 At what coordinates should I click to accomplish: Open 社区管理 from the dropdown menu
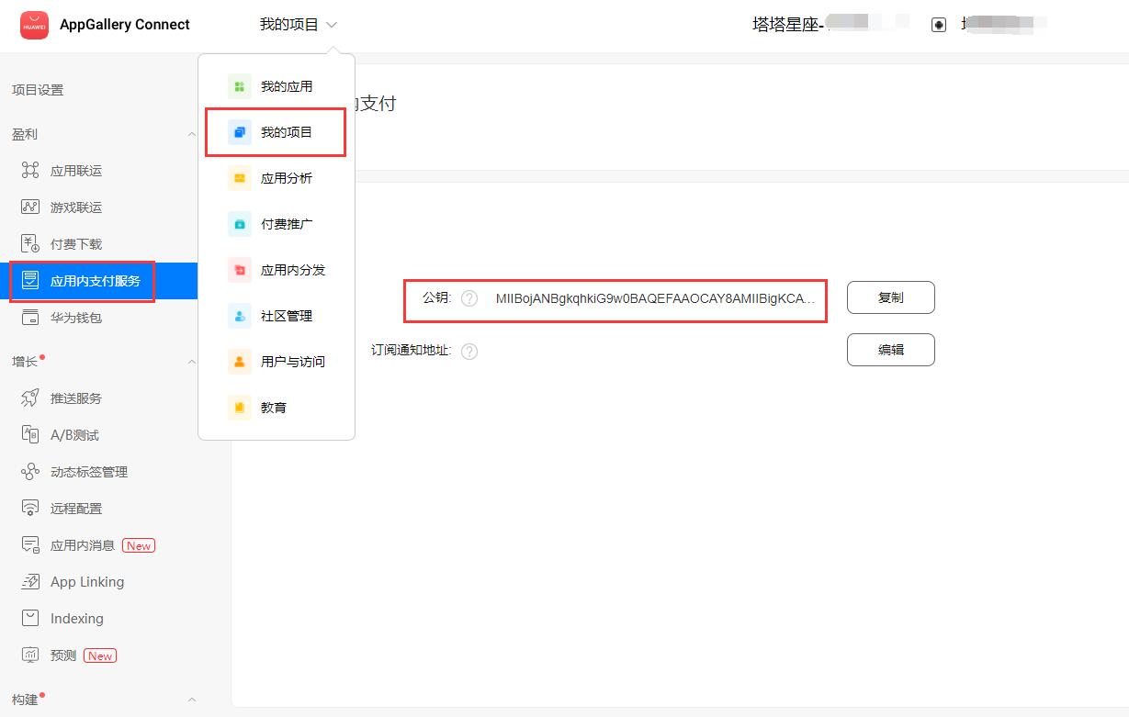pos(277,316)
